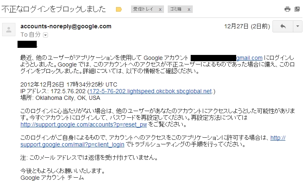Viewport: 305px width, 181px height.
Task: Show recipient details next to To 自分
Action: [x=45, y=35]
